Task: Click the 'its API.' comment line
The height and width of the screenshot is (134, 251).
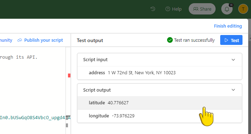Action: pyautogui.click(x=19, y=57)
